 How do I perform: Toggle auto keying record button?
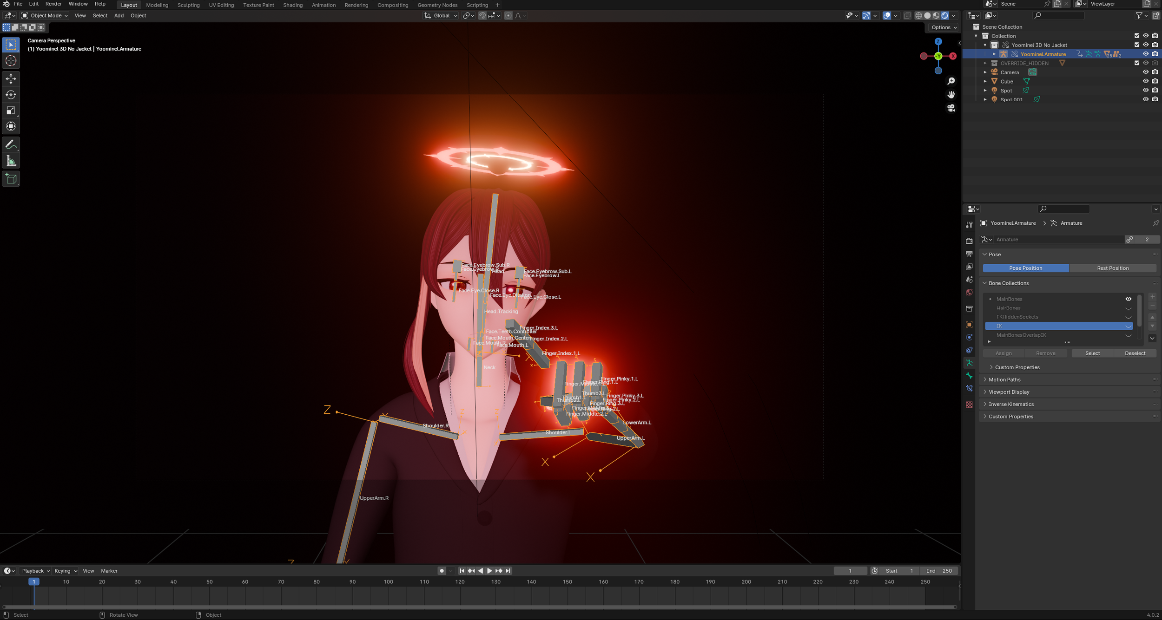pyautogui.click(x=442, y=571)
